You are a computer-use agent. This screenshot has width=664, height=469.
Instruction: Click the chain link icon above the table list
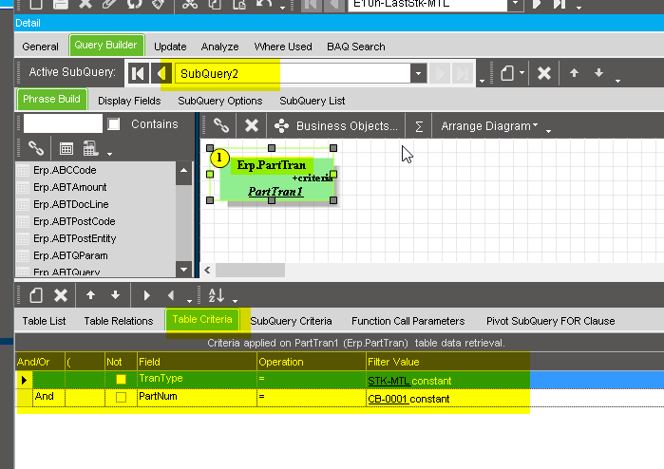tap(36, 148)
